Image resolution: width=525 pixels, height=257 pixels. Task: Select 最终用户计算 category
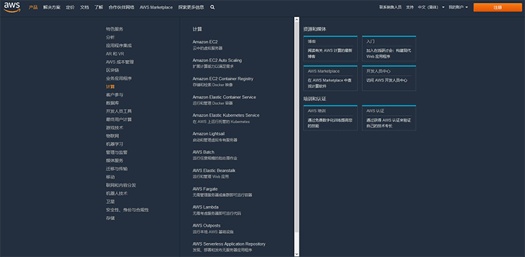pos(119,119)
